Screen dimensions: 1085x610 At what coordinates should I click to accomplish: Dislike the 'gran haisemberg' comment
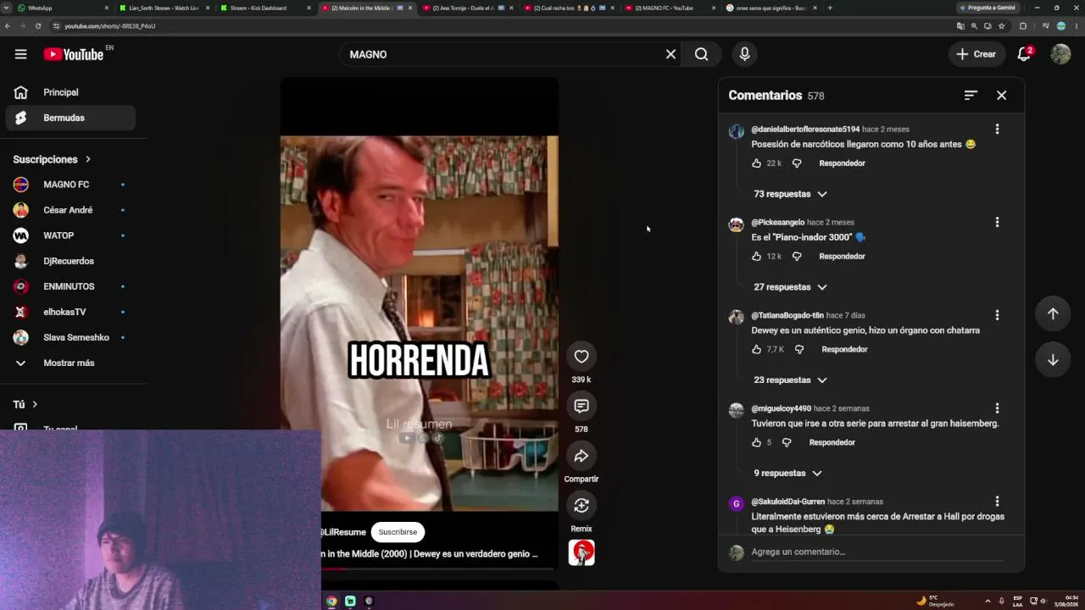787,442
